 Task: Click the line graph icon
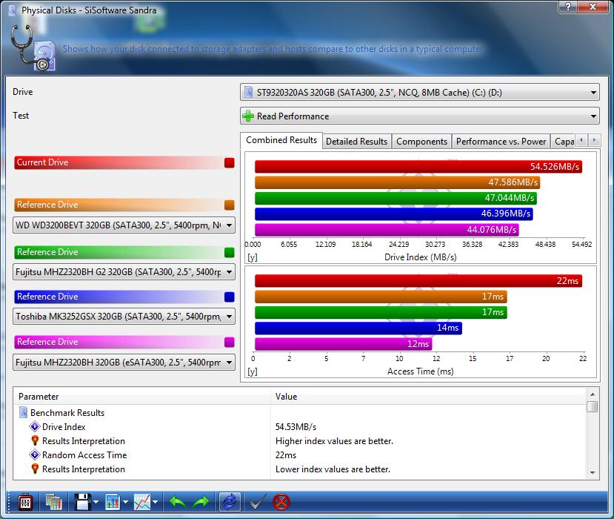coord(142,502)
